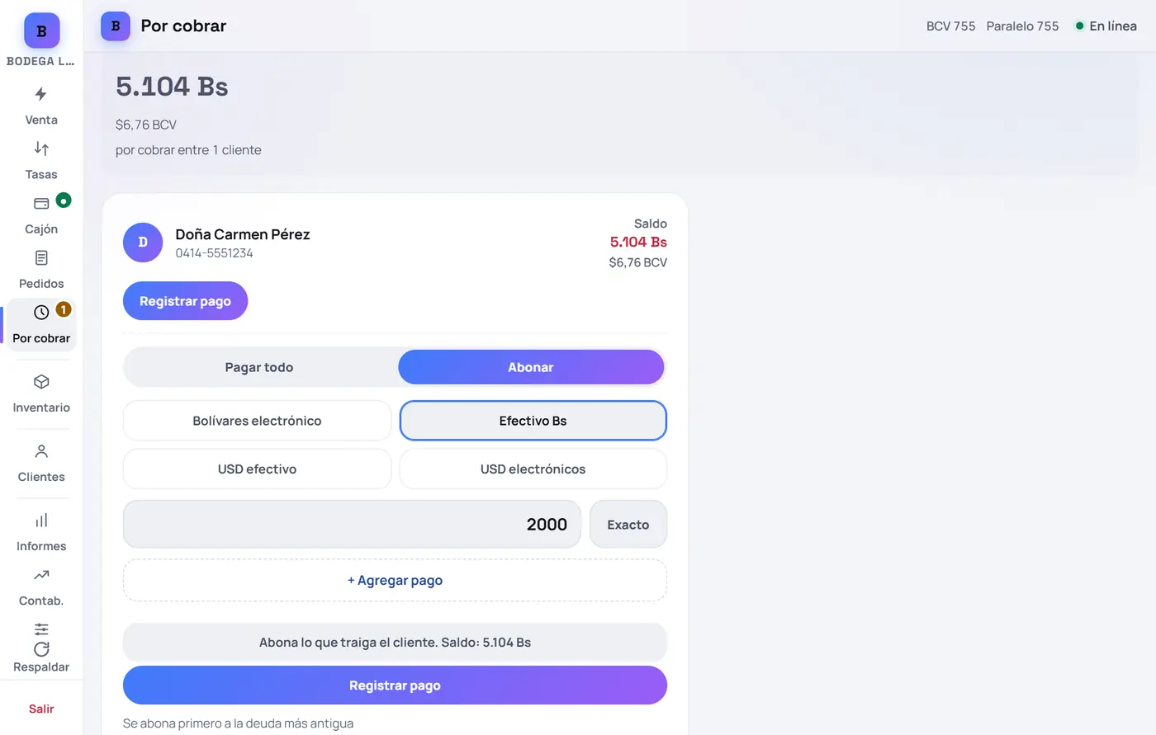Click Doña Carmen Pérez's D avatar
The width and height of the screenshot is (1156, 735).
[143, 243]
